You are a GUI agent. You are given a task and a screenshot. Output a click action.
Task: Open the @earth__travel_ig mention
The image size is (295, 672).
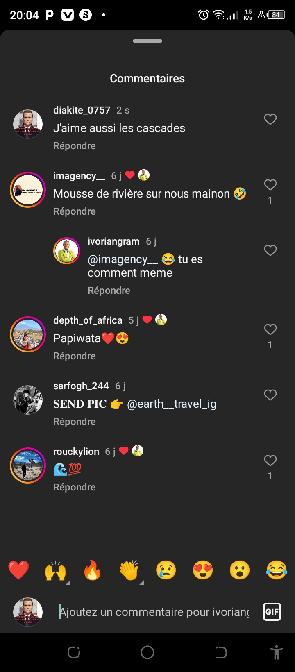[x=172, y=404]
